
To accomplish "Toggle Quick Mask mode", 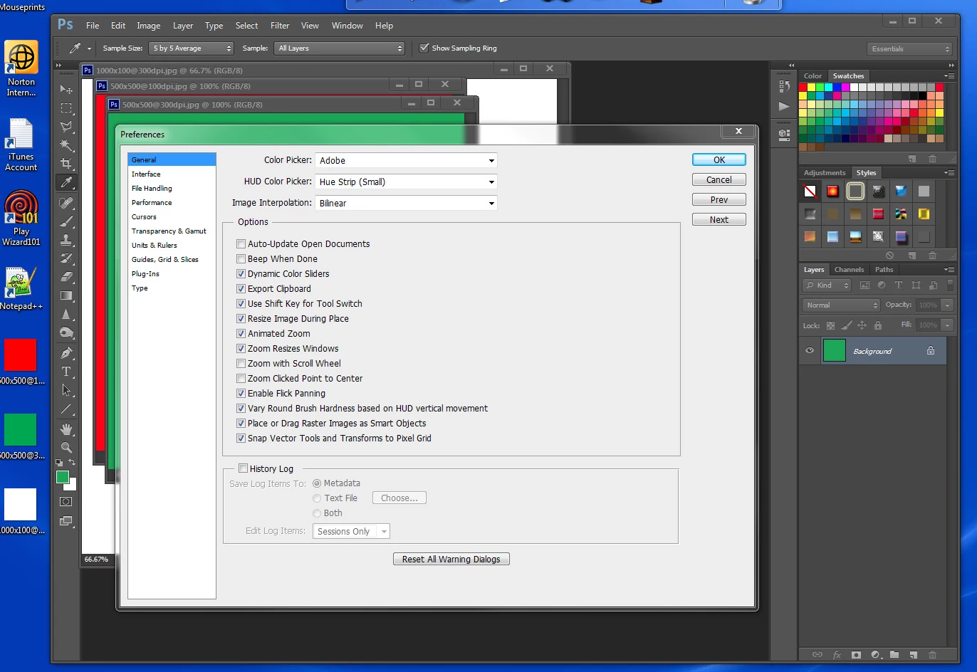I will point(66,502).
